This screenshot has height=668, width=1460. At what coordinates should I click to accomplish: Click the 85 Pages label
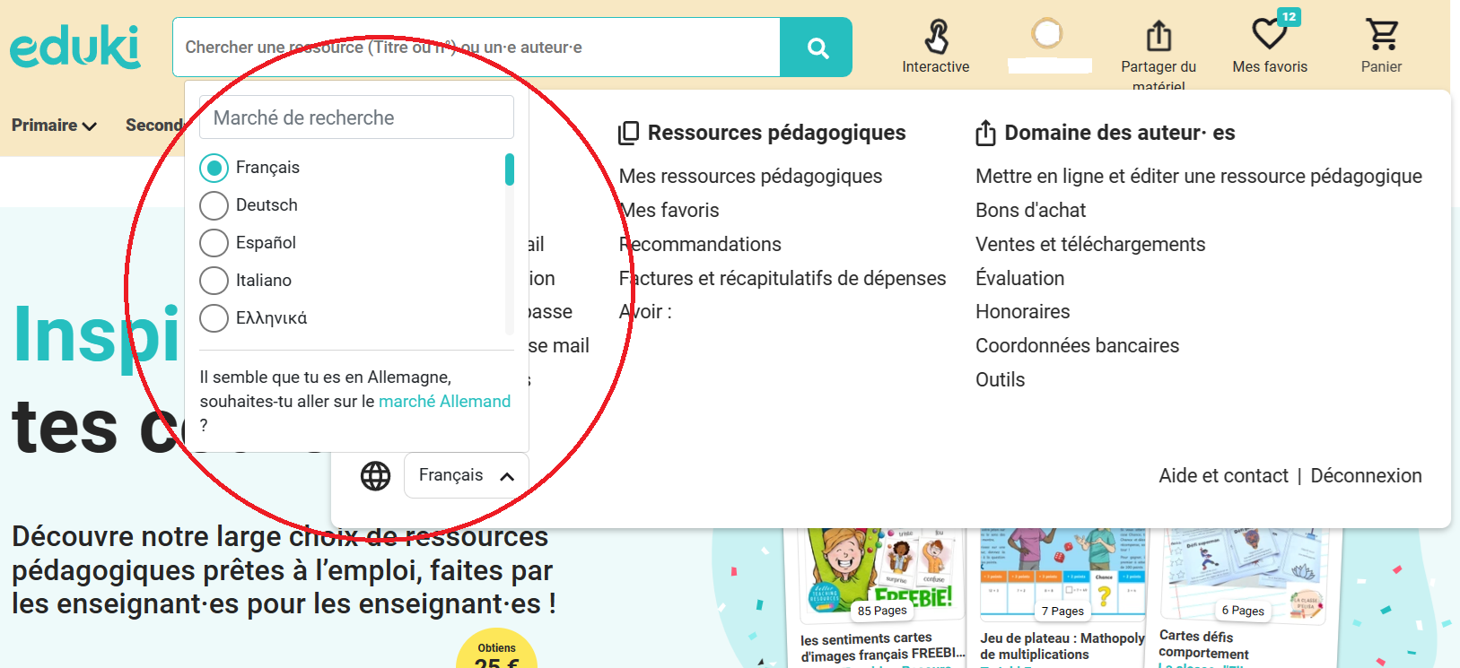(882, 611)
